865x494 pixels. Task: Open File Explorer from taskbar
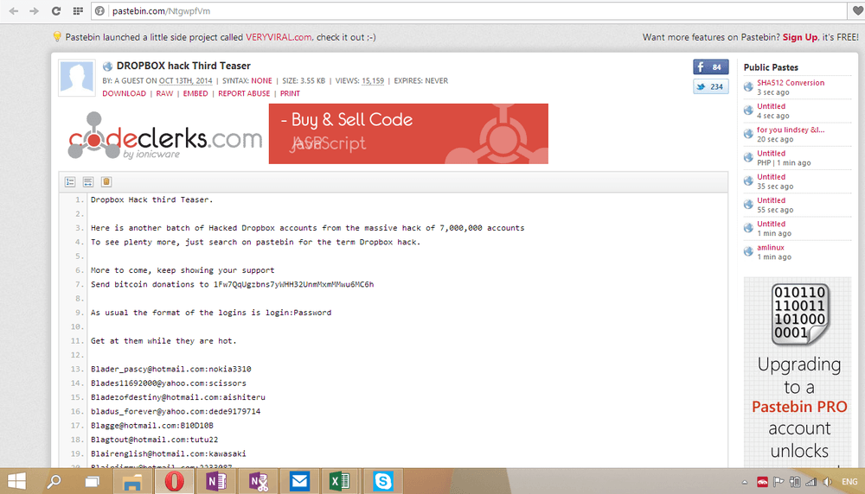point(132,481)
